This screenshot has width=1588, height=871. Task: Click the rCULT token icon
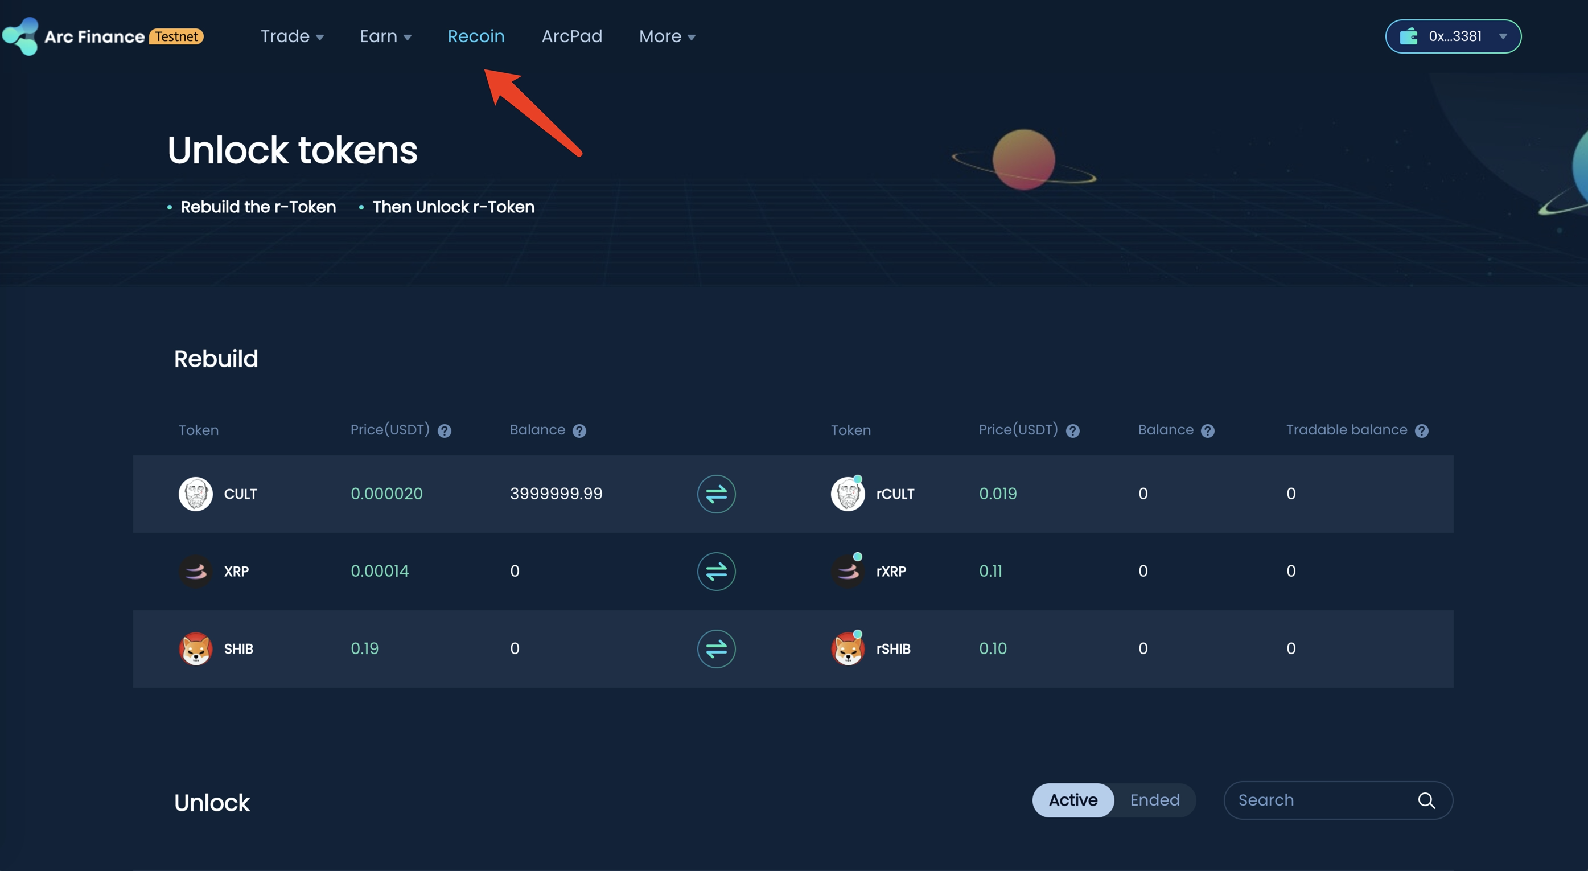[848, 494]
